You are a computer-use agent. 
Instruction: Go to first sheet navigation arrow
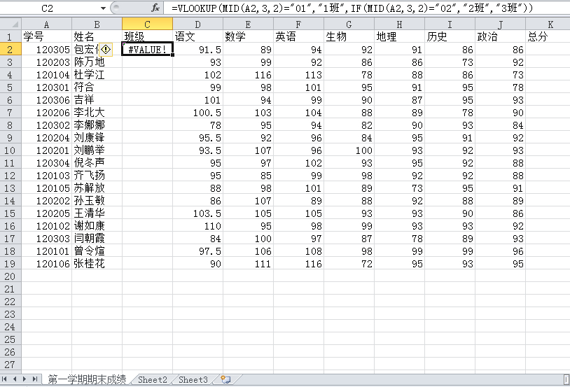pos(4,379)
